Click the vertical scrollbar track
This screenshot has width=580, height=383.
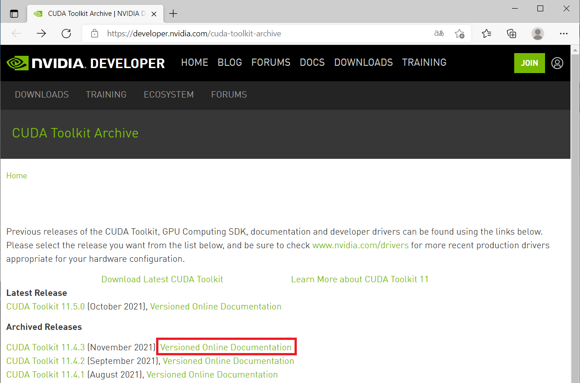[x=575, y=218]
